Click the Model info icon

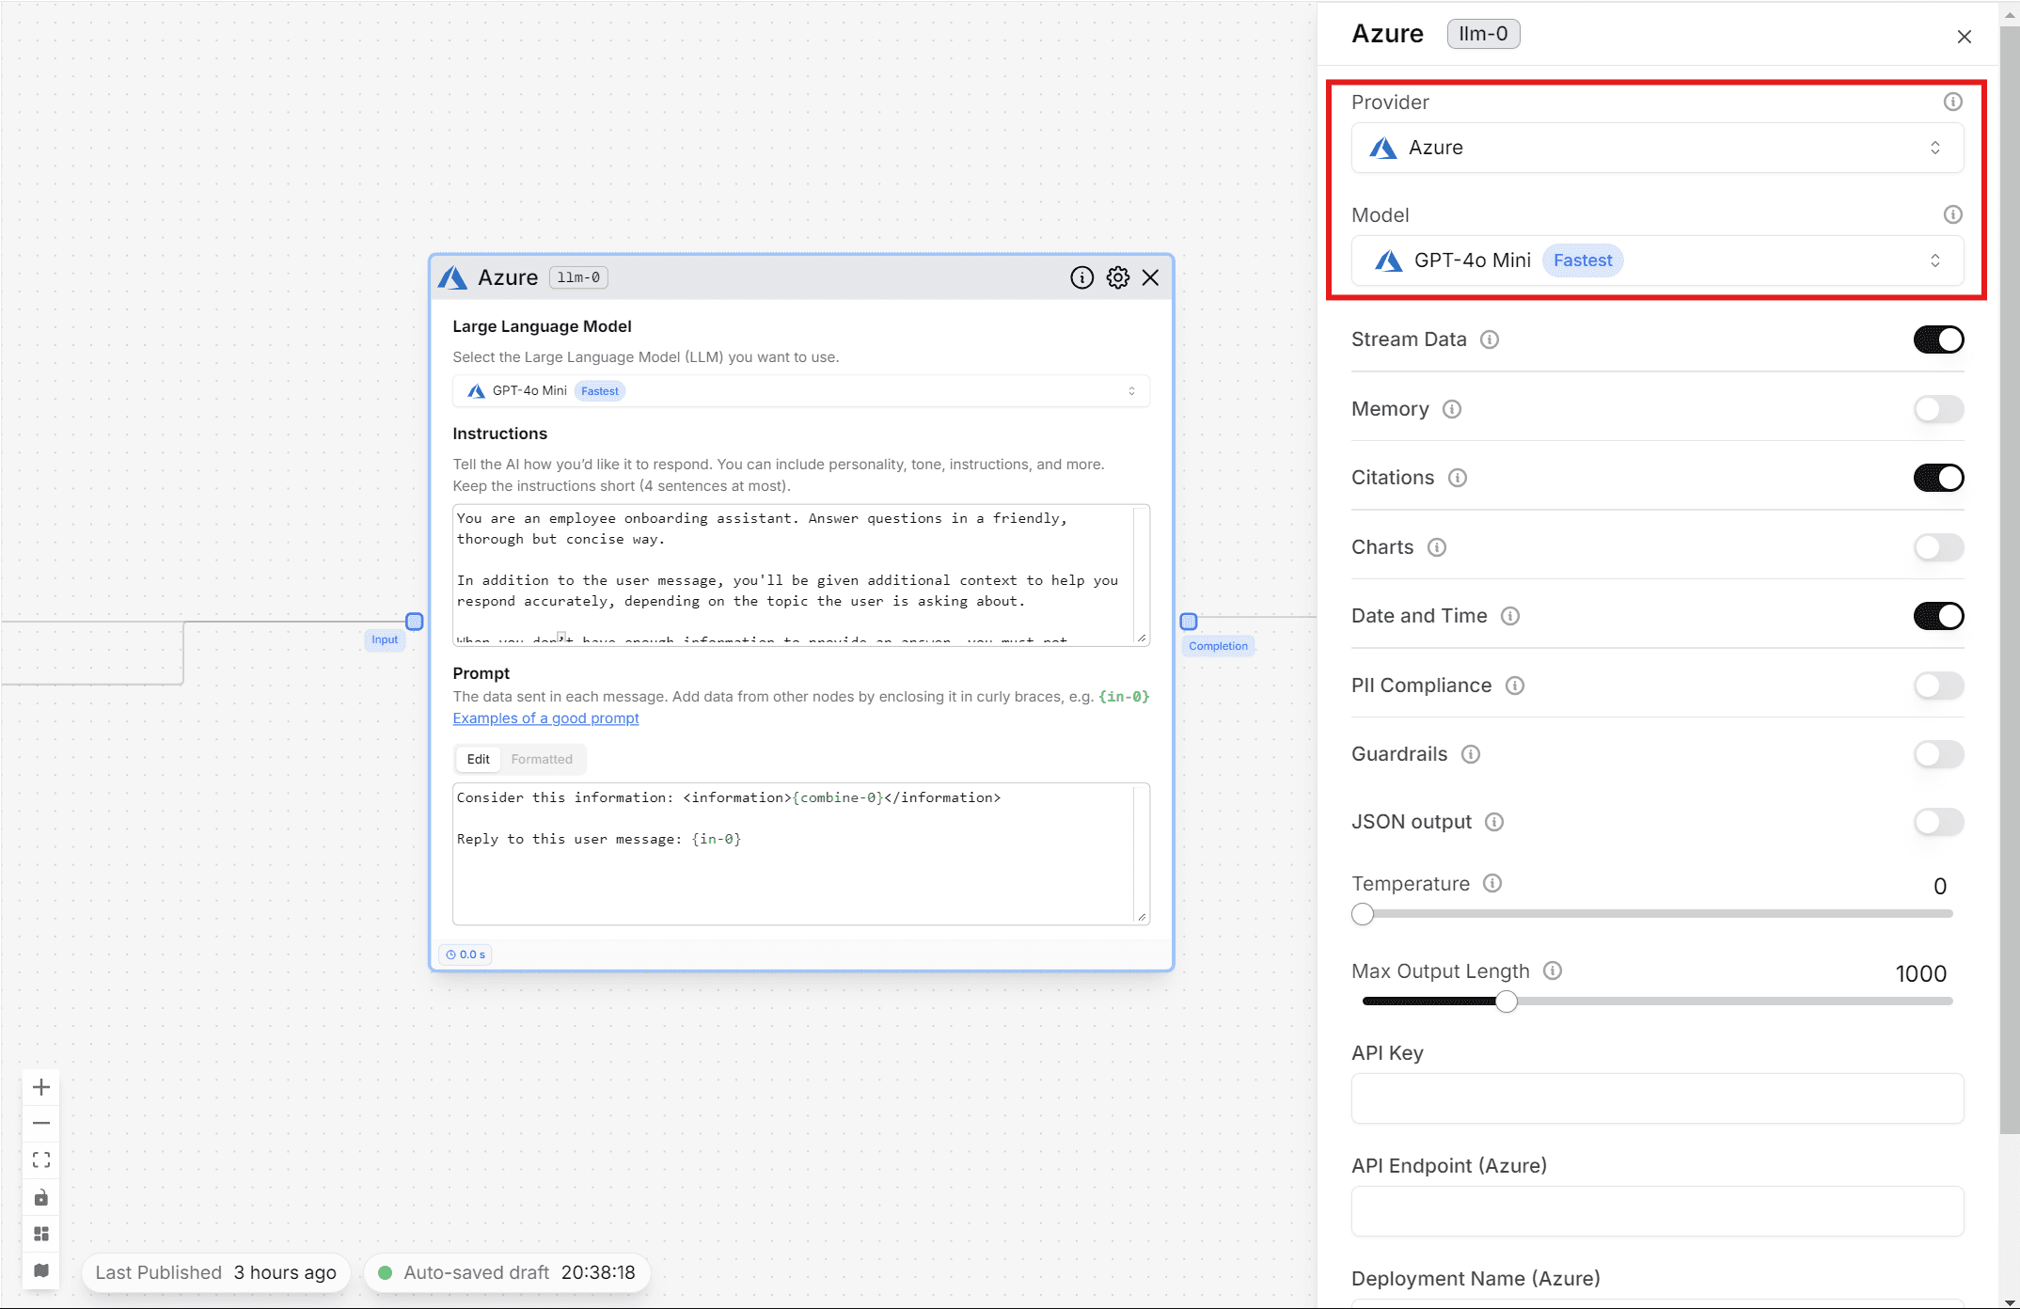coord(1952,214)
